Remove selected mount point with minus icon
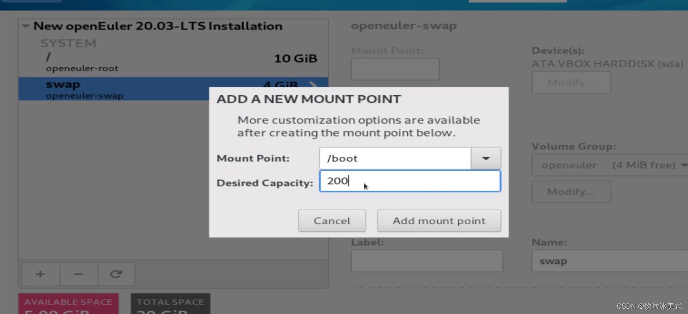 pos(78,274)
